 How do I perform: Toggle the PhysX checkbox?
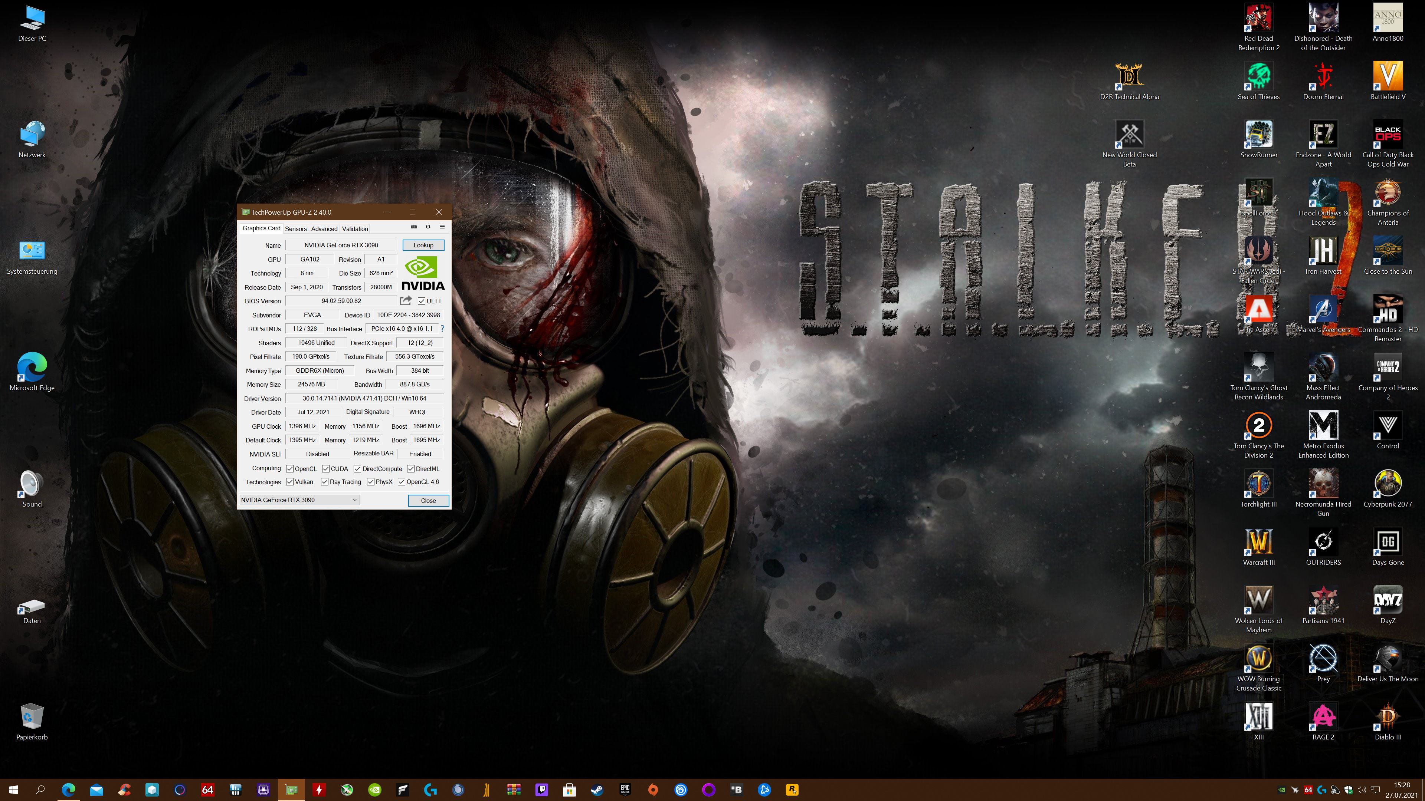371,481
